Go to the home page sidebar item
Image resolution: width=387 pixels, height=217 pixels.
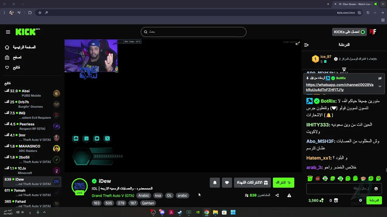coord(20,47)
